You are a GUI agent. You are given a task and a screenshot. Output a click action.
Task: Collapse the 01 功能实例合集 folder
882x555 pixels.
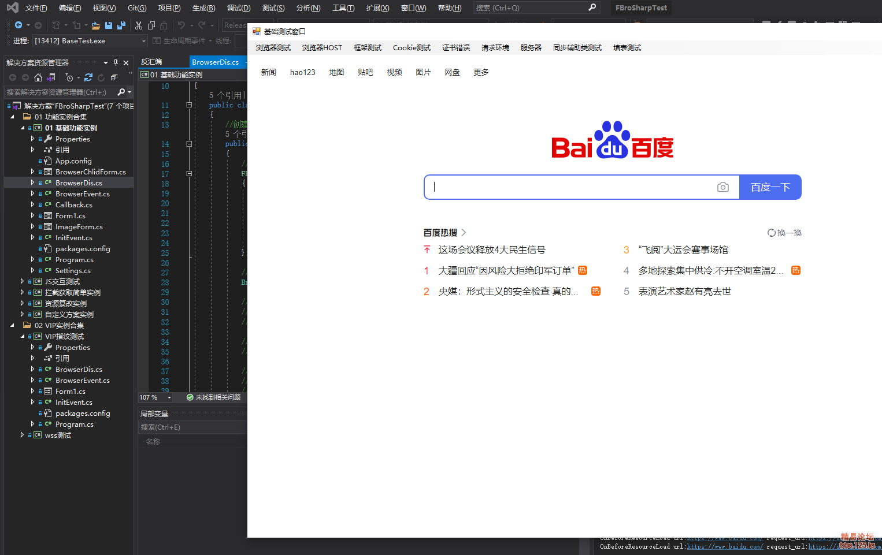(x=12, y=117)
